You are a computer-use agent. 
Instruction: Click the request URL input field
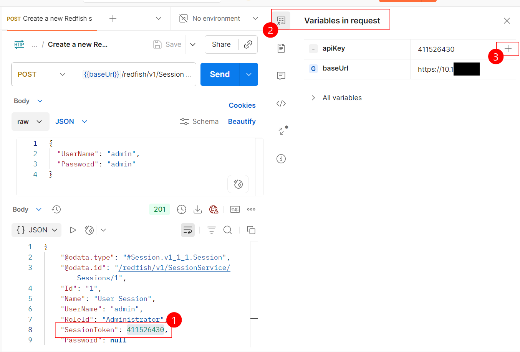137,74
